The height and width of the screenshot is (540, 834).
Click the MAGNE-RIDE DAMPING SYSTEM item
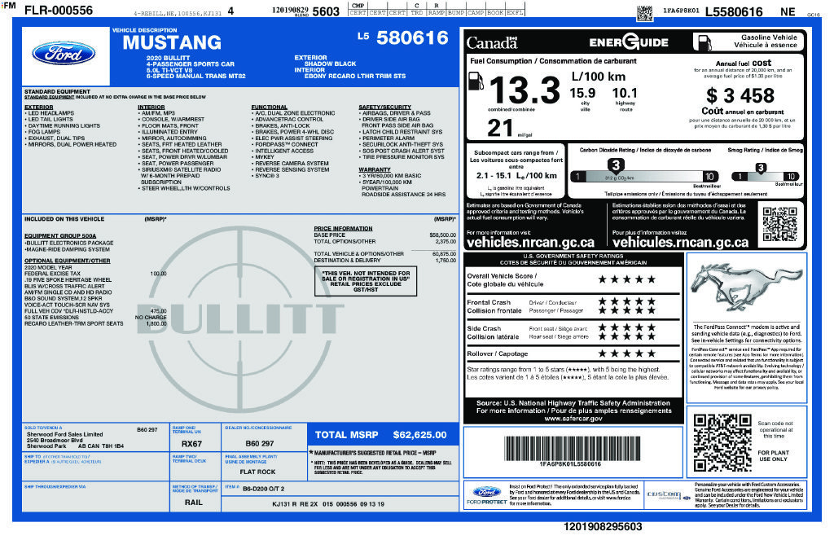pyautogui.click(x=67, y=249)
